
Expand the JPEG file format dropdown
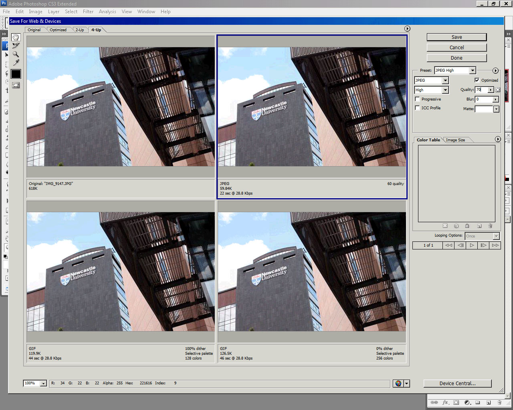[445, 80]
